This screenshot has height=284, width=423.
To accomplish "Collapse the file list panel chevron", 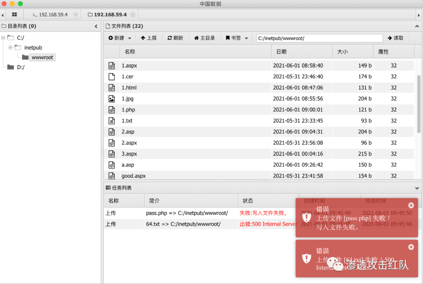I will tap(417, 26).
